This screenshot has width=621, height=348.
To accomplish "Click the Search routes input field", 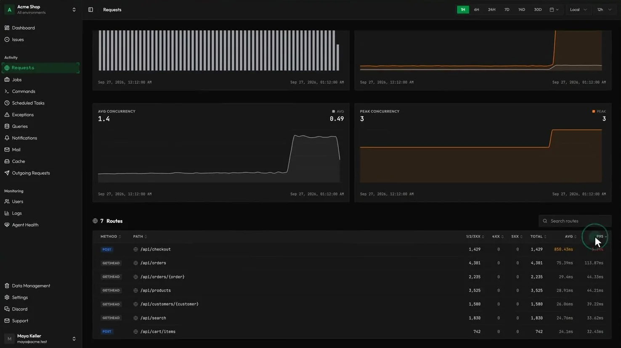I will 575,221.
